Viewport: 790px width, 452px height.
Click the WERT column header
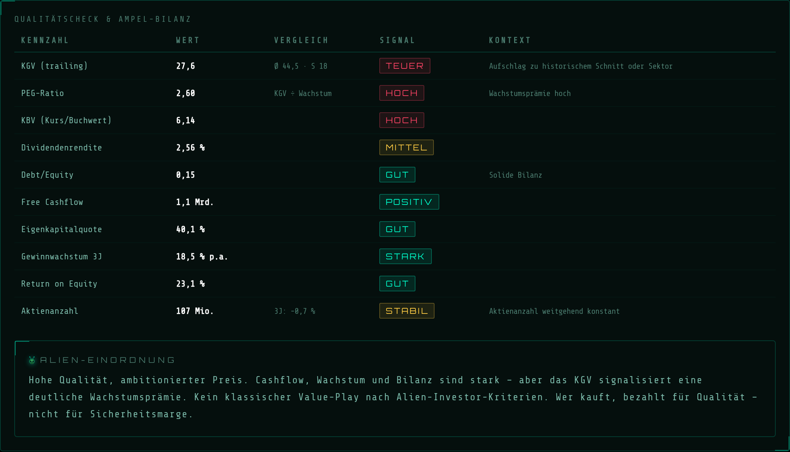coord(188,40)
